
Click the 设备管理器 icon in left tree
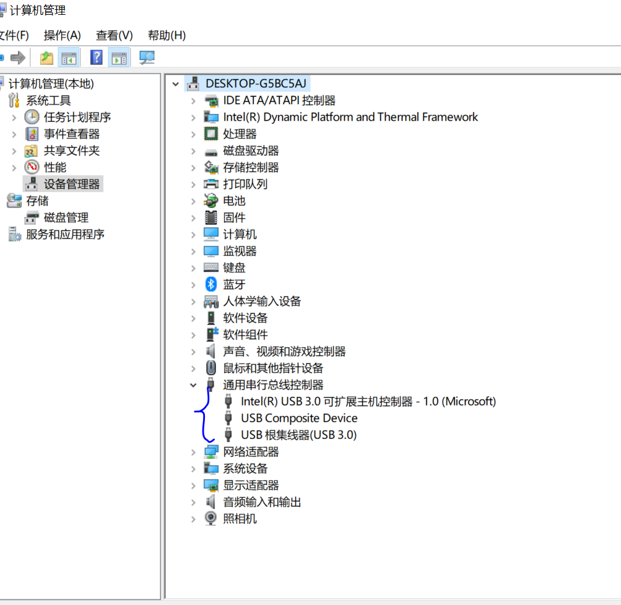[x=31, y=184]
